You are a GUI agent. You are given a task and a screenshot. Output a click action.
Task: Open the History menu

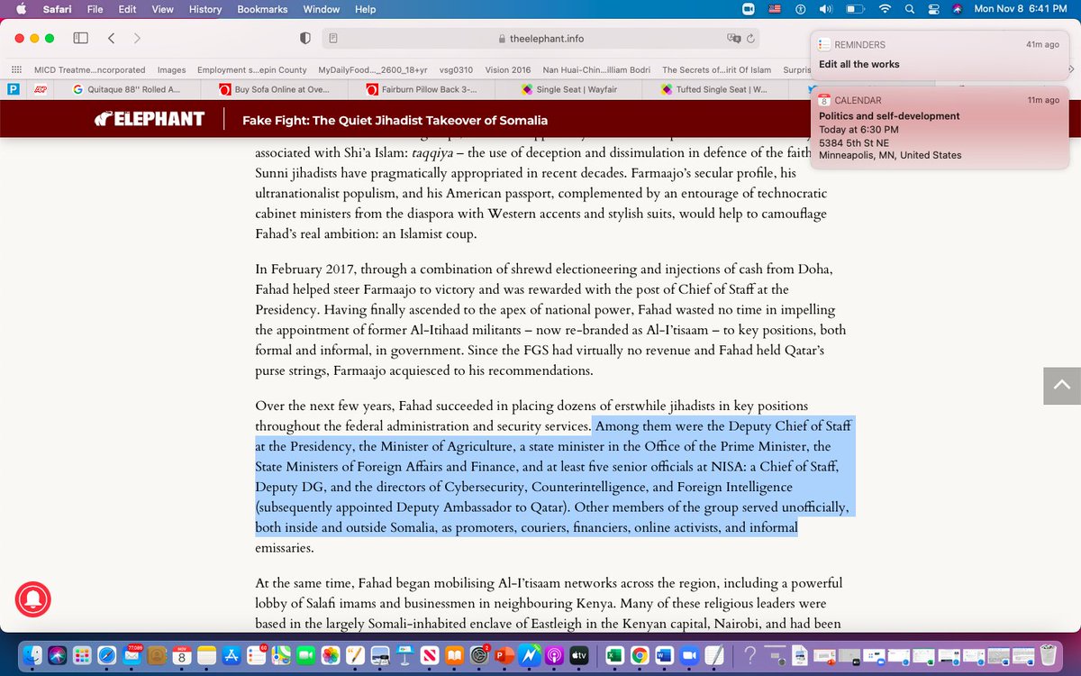tap(204, 9)
